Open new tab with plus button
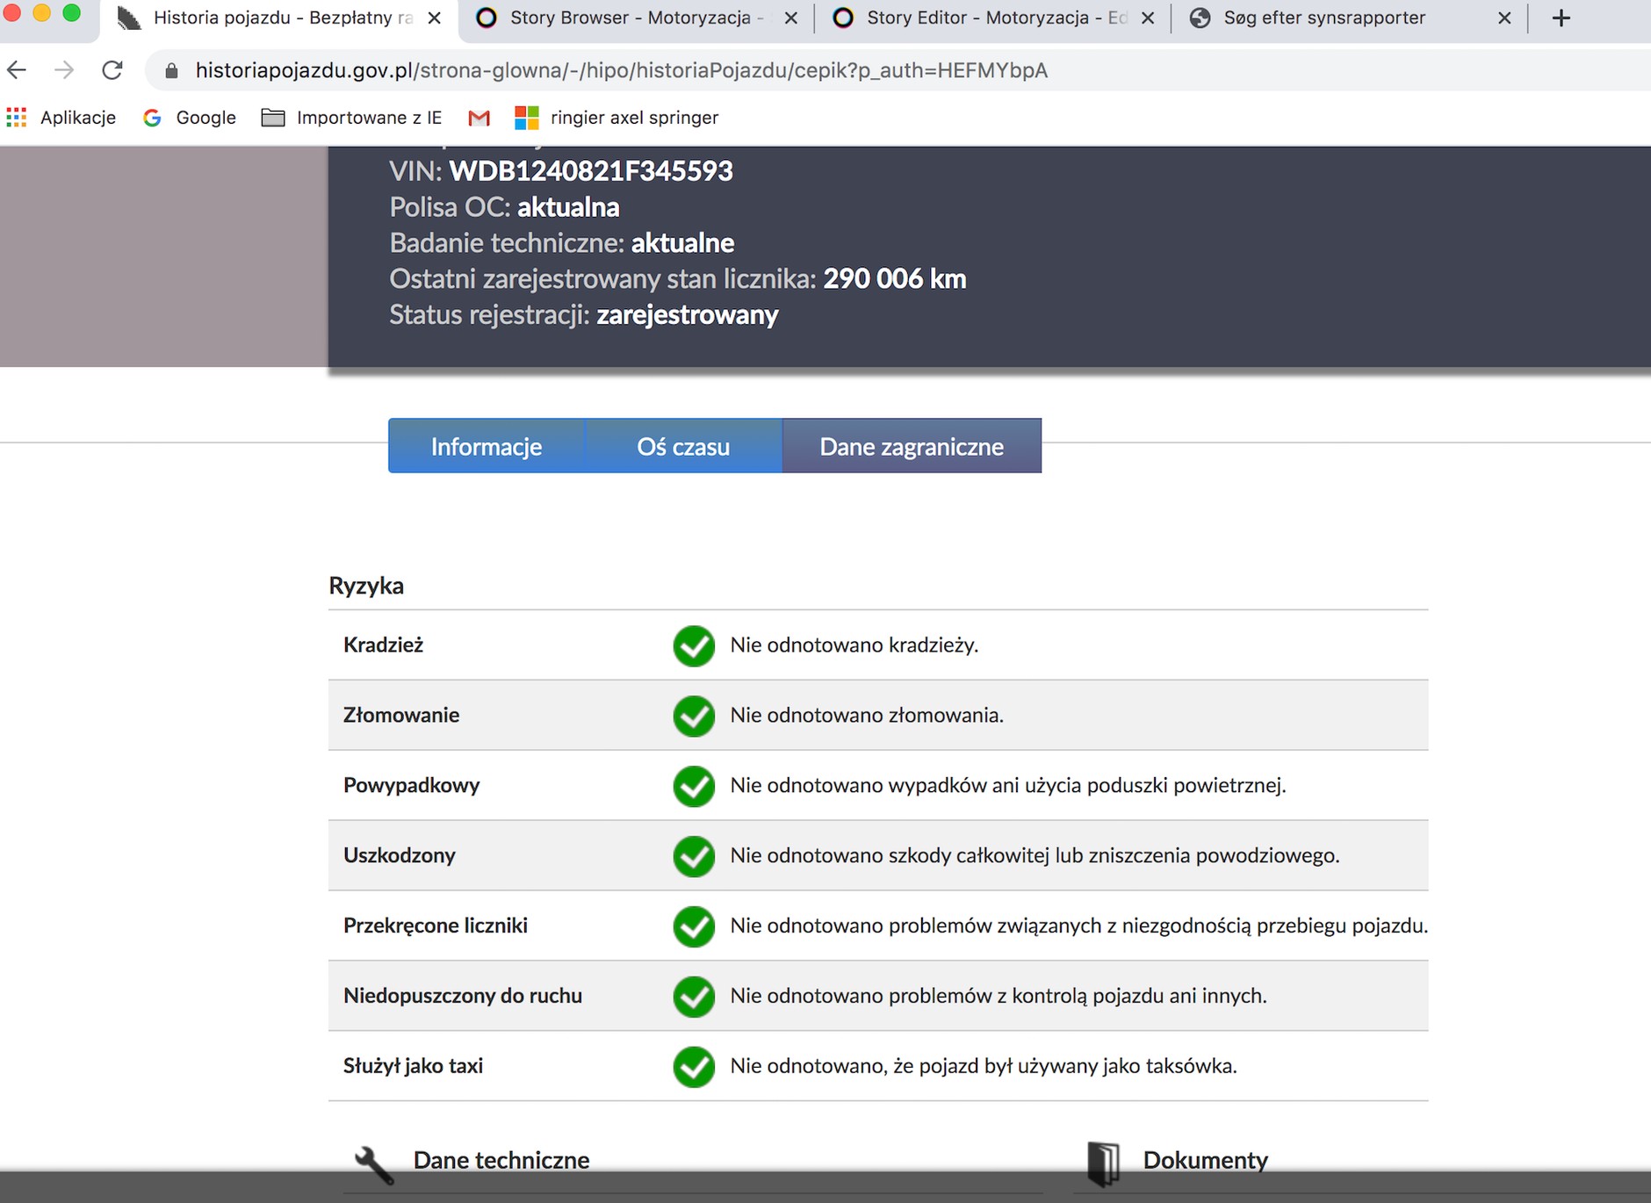Image resolution: width=1651 pixels, height=1203 pixels. click(1561, 18)
